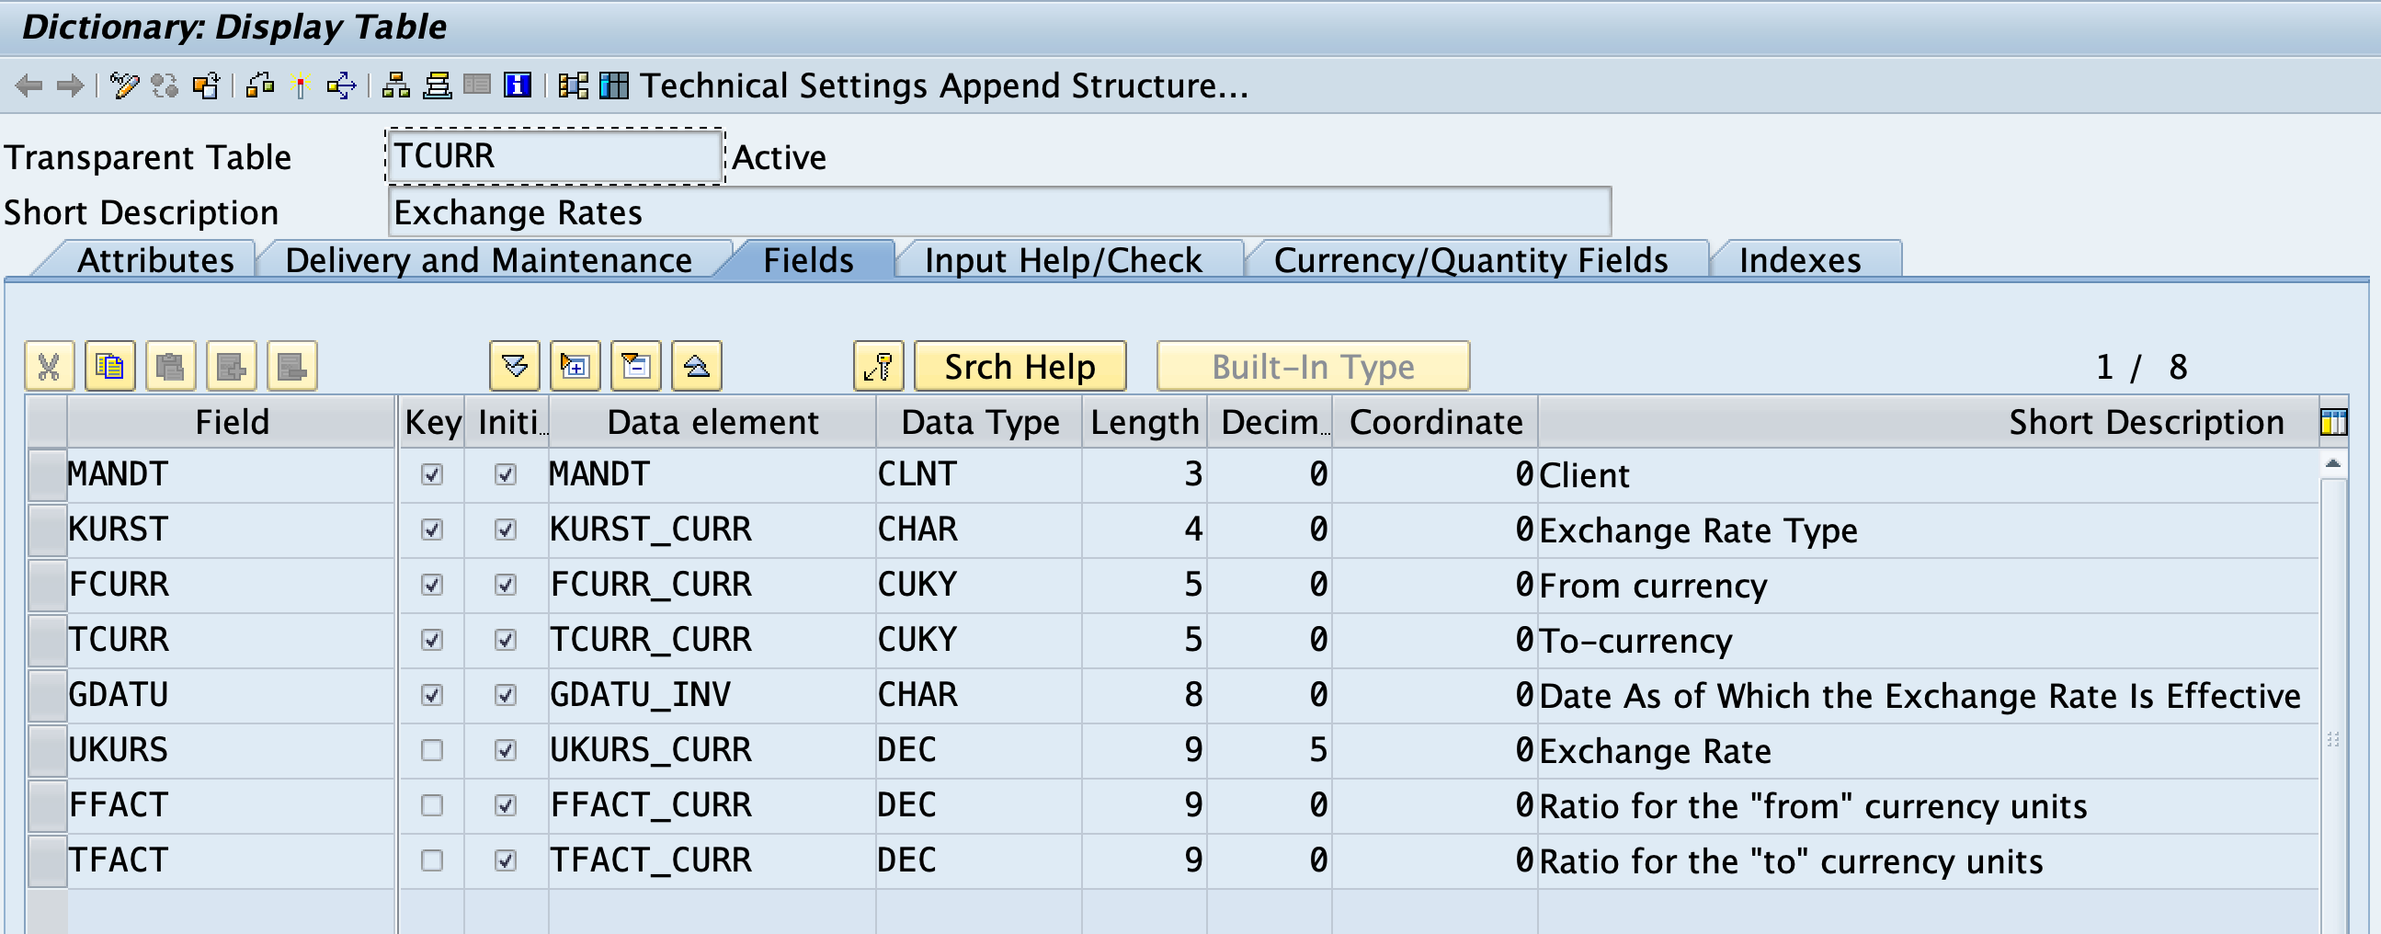
Task: Select the row selector for MANDT
Action: click(46, 475)
